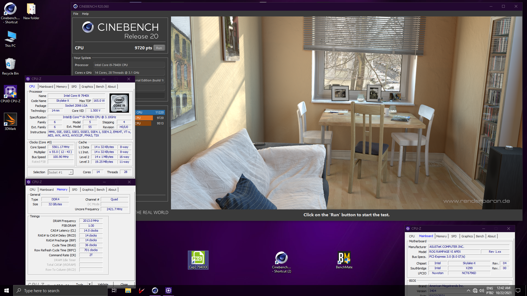Image resolution: width=527 pixels, height=296 pixels.
Task: Click Core Speed value 5561.17 MHz
Action: [61, 147]
